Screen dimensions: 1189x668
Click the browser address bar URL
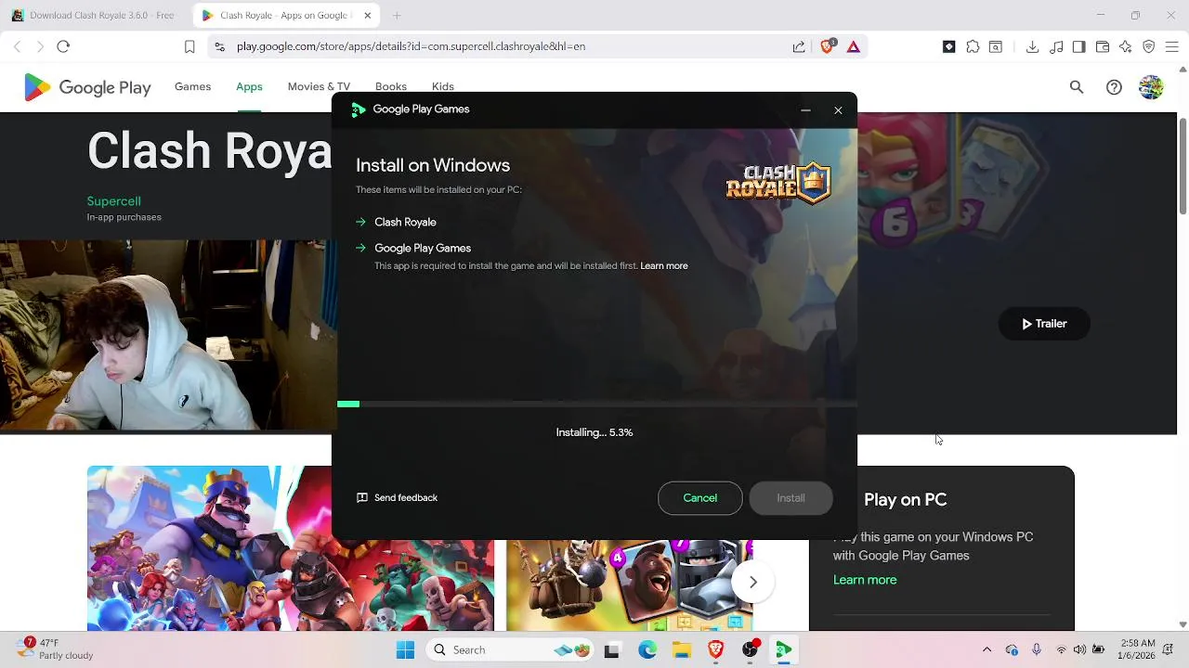pos(411,46)
